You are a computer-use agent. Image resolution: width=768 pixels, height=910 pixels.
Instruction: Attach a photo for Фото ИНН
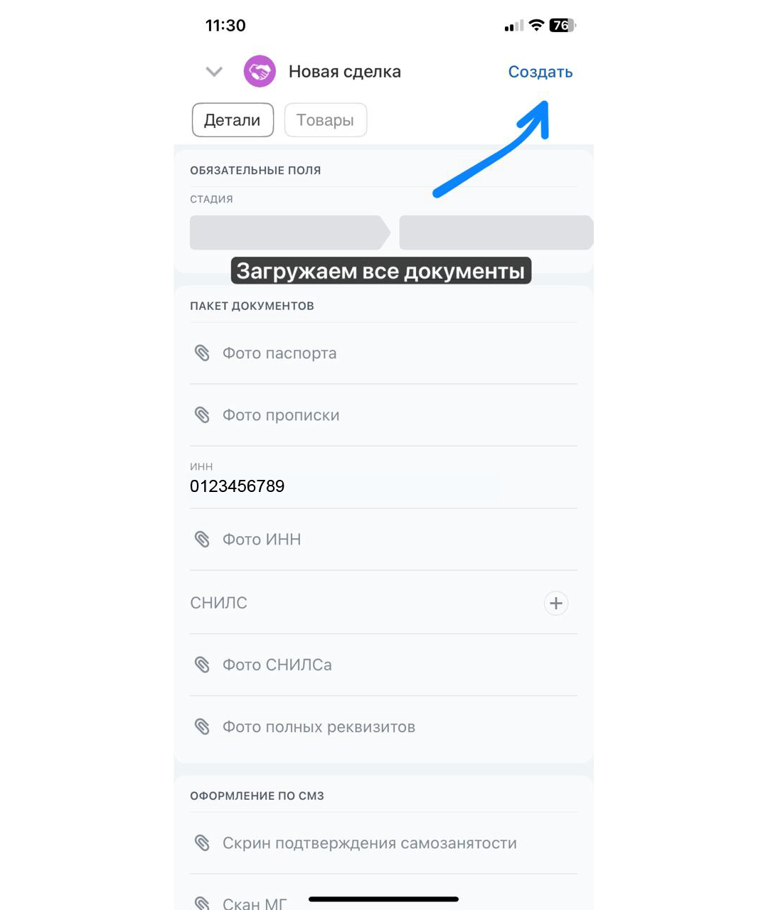pos(203,539)
